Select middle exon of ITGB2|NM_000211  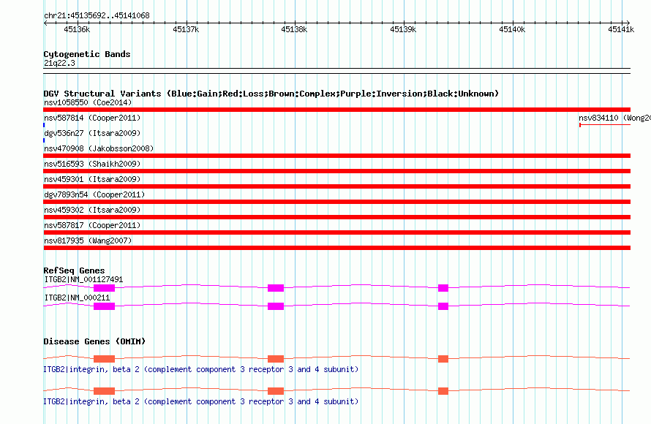[x=276, y=306]
